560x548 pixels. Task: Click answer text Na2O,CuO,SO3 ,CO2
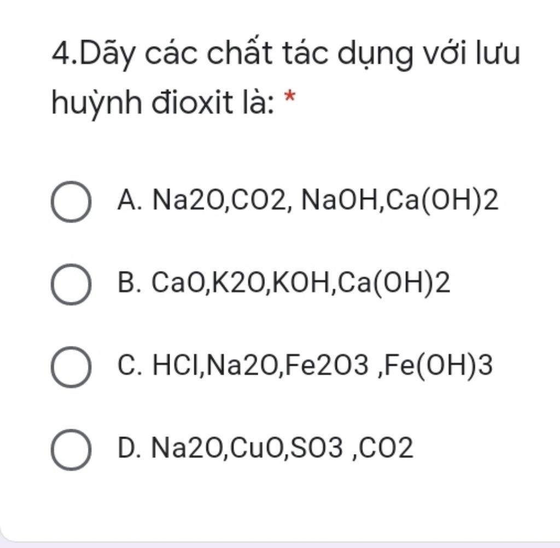click(282, 448)
